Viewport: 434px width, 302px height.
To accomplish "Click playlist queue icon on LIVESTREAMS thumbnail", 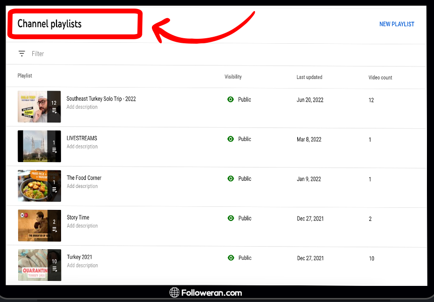I will [54, 150].
